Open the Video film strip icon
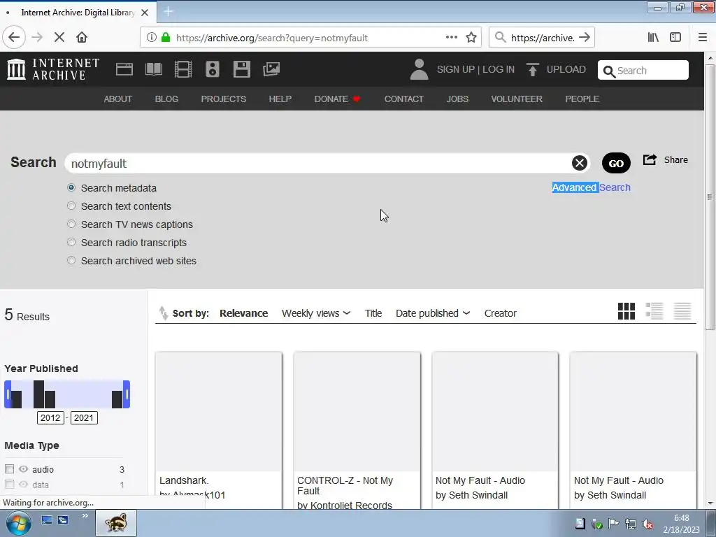Screen dimensions: 716x537 tap(183, 69)
